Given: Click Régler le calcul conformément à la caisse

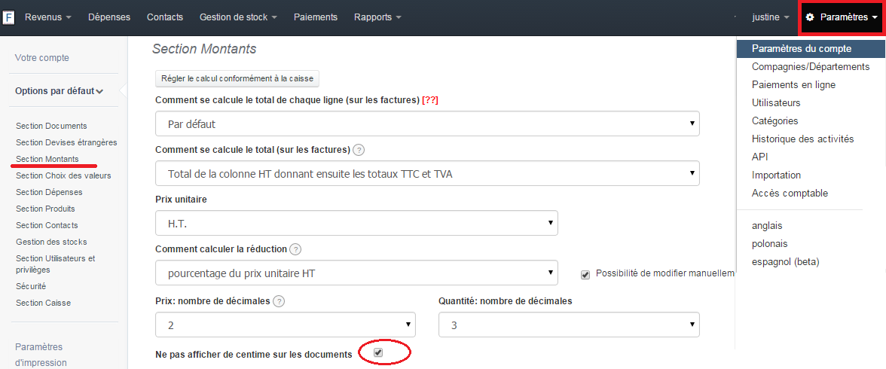Looking at the screenshot, I should tap(237, 78).
